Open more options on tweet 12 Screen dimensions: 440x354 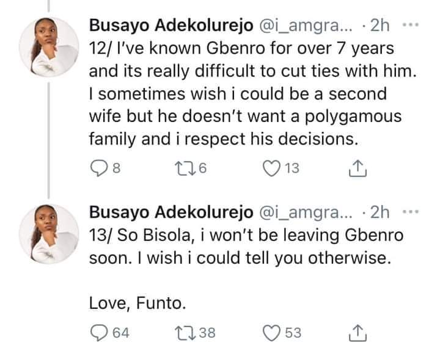pos(409,26)
